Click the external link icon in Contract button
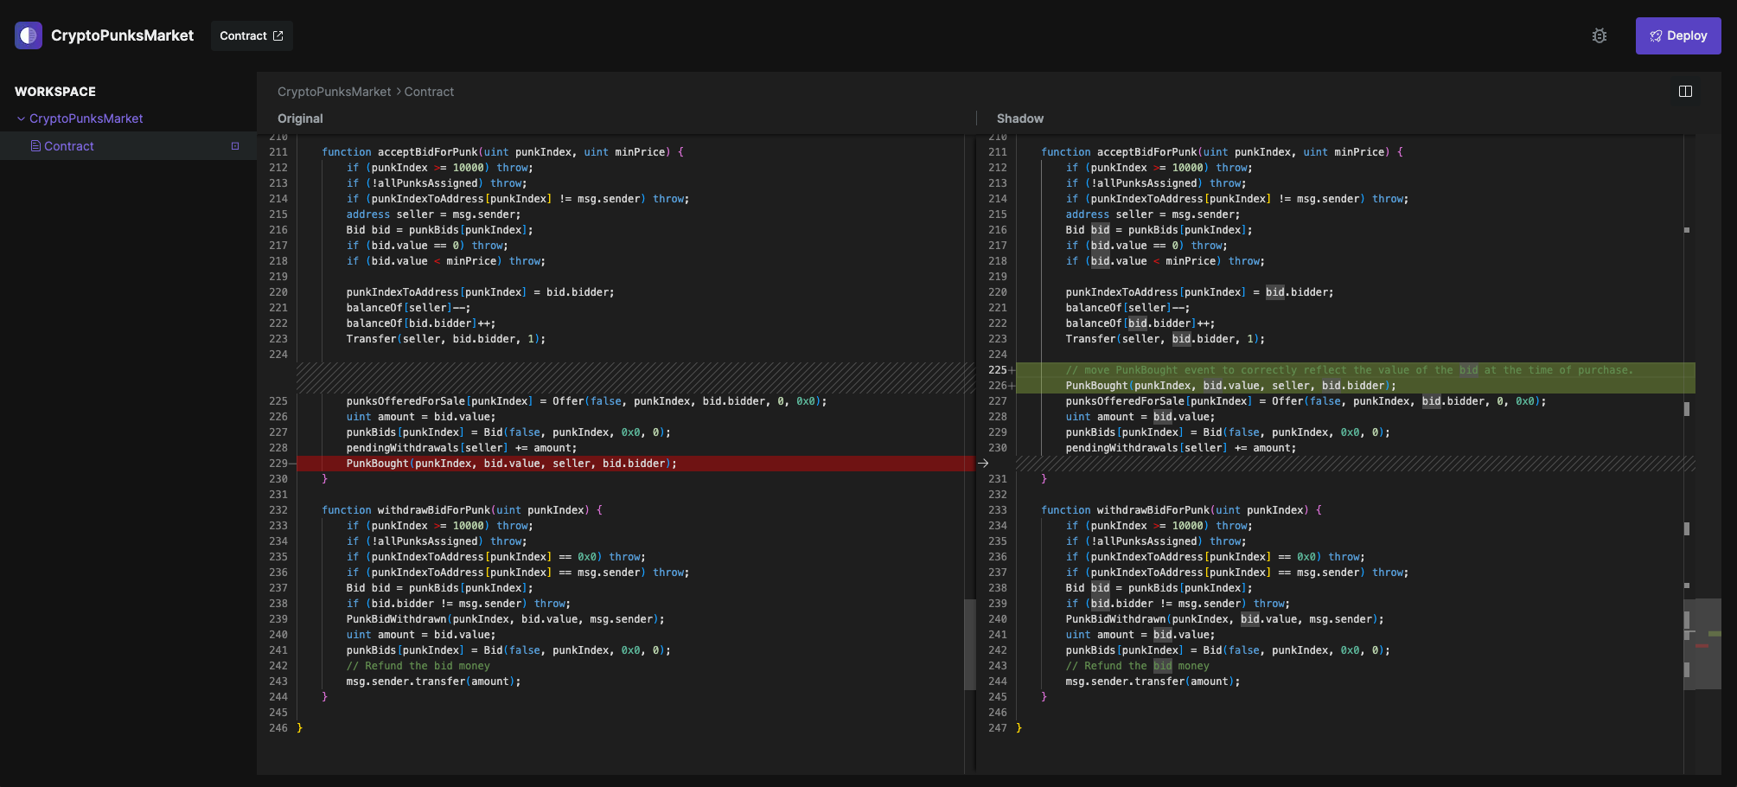This screenshot has height=787, width=1737. pyautogui.click(x=278, y=35)
